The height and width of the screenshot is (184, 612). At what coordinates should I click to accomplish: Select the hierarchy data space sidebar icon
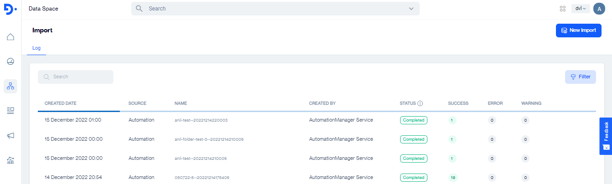click(10, 86)
